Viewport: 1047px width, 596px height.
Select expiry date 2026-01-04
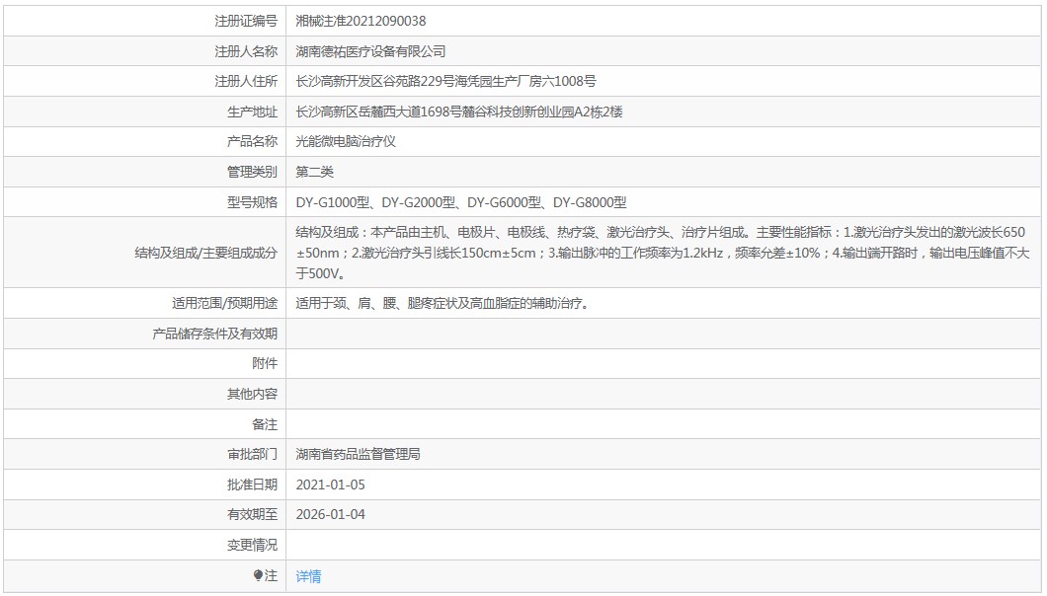pos(331,514)
